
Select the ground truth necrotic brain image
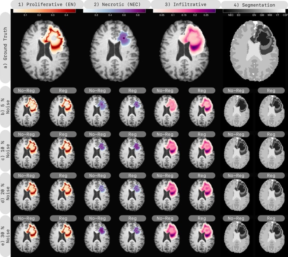click(x=115, y=51)
